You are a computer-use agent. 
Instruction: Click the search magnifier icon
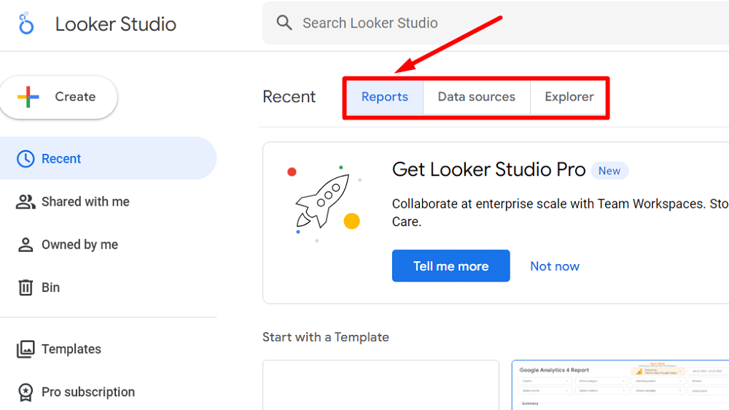tap(284, 23)
